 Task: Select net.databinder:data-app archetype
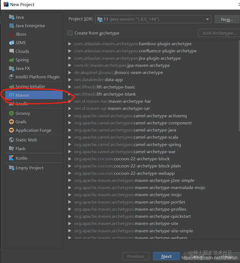(99, 80)
